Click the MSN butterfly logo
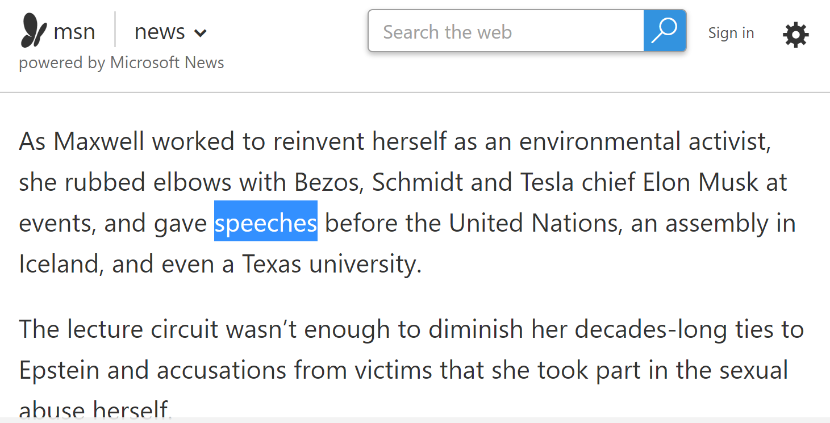Image resolution: width=830 pixels, height=423 pixels. click(x=34, y=31)
